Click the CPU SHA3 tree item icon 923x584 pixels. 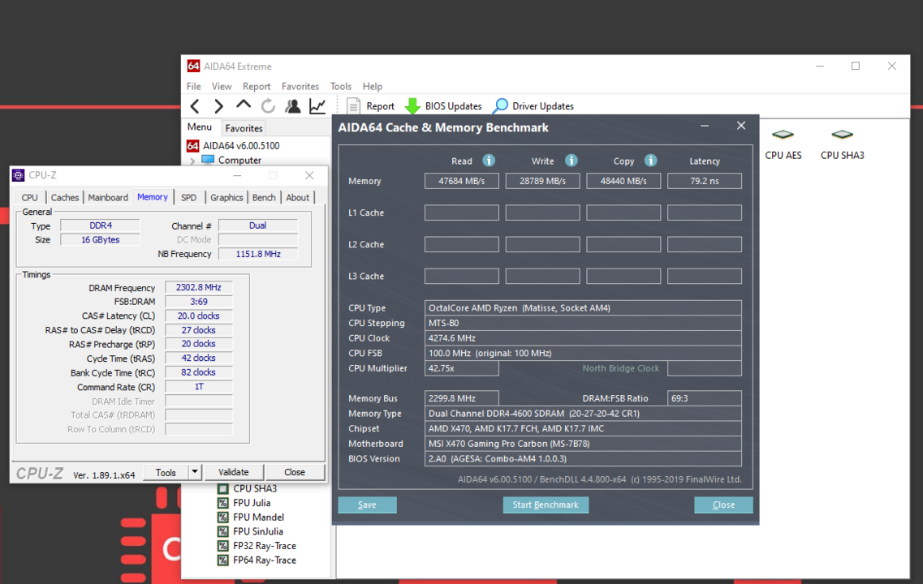click(x=222, y=489)
